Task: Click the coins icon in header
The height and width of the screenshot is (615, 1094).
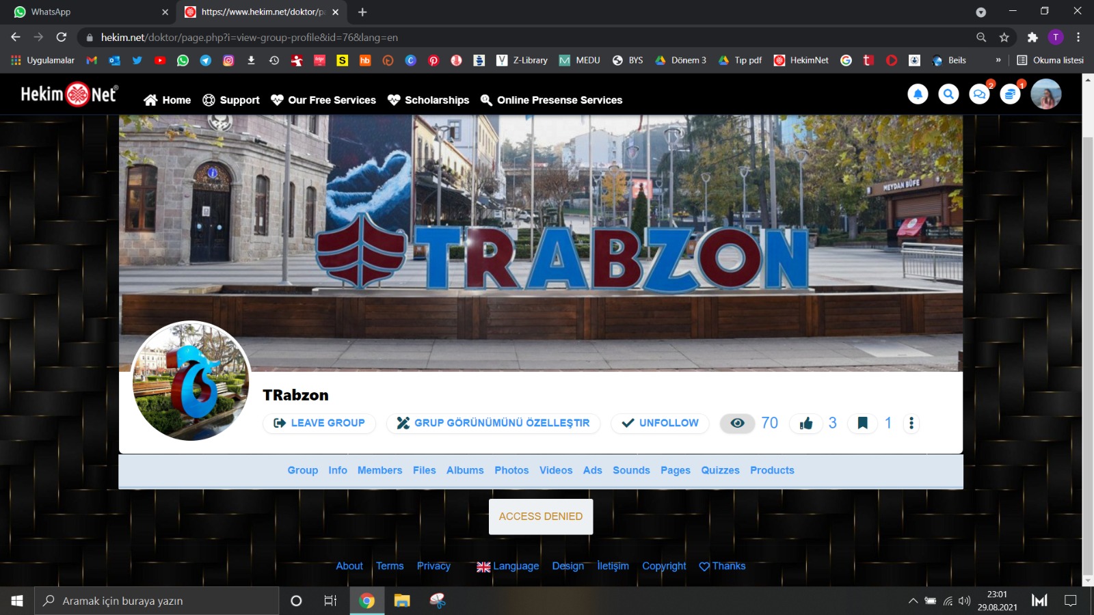Action: point(1010,94)
